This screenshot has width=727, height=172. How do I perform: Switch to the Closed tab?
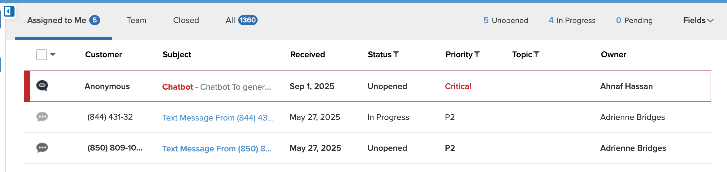point(186,20)
